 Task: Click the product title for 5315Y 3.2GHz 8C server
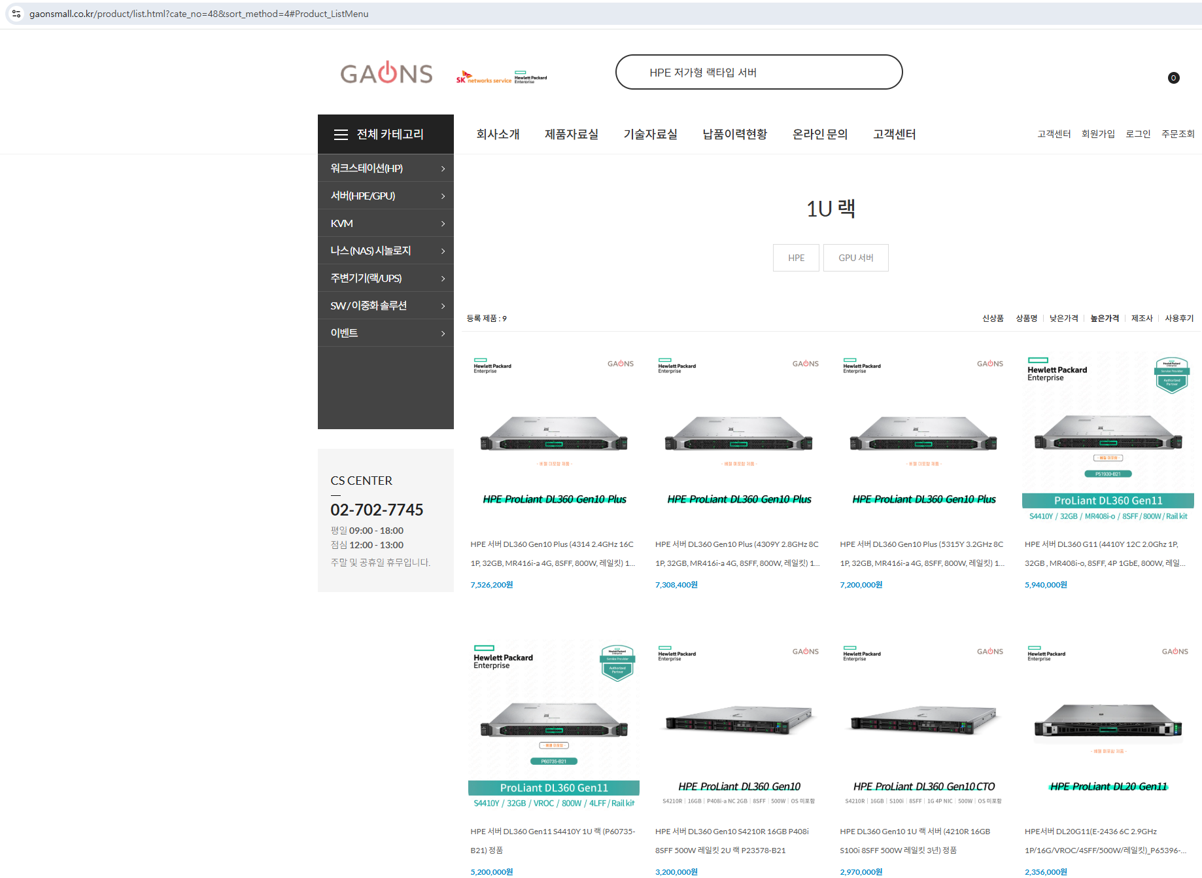923,553
